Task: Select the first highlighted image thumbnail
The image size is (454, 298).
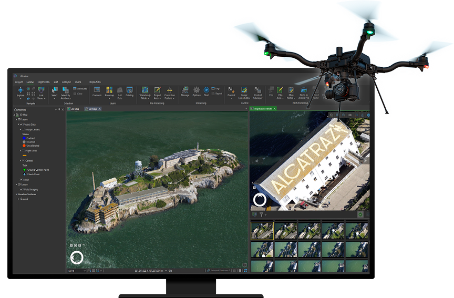Action: click(x=262, y=231)
